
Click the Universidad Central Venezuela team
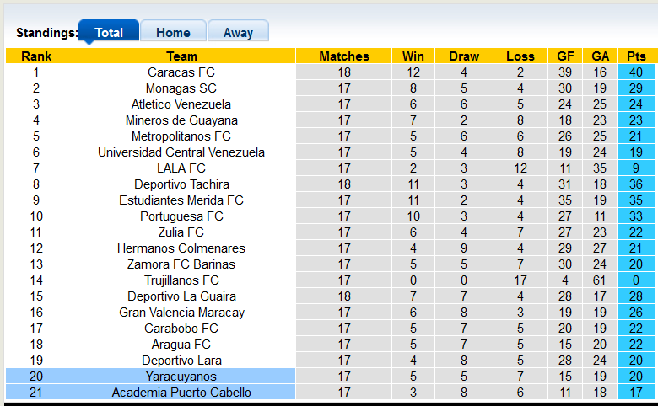point(181,152)
